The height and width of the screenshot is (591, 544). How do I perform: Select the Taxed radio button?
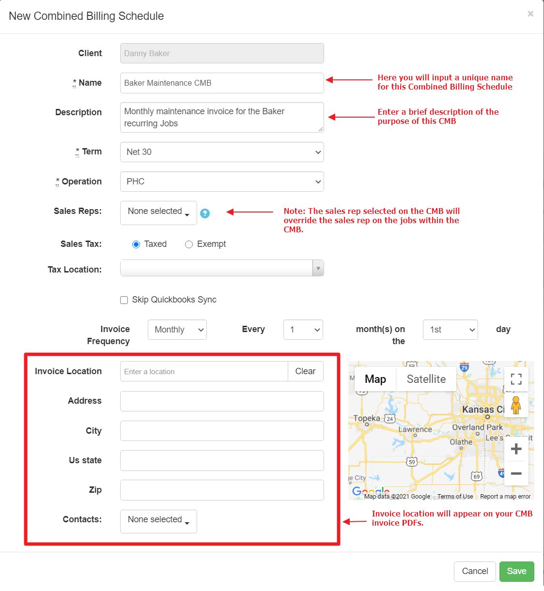136,244
